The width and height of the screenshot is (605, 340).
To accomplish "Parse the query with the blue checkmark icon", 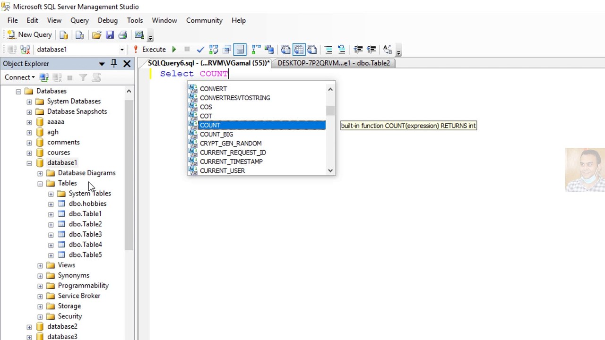I will pos(200,49).
